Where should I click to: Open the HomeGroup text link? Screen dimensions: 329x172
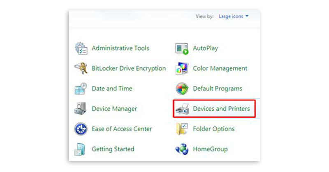pyautogui.click(x=210, y=149)
